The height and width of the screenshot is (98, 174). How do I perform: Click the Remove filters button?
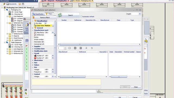click(x=44, y=17)
